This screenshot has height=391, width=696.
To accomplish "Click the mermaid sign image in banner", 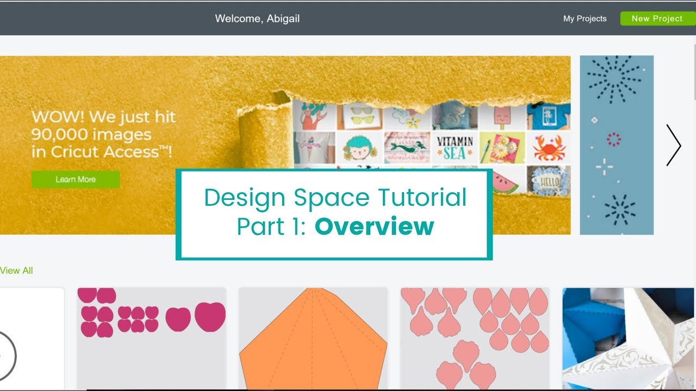I will click(407, 147).
